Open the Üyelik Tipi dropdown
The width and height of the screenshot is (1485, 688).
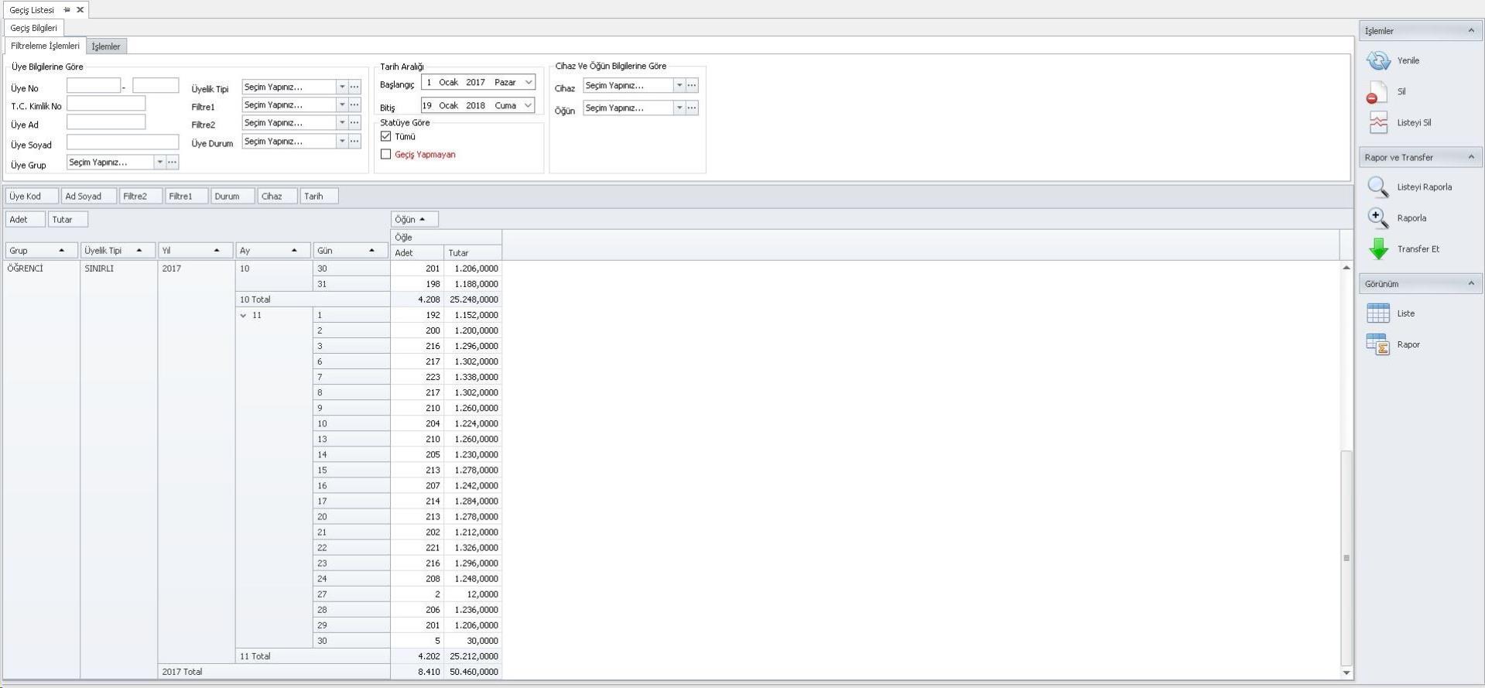coord(341,87)
